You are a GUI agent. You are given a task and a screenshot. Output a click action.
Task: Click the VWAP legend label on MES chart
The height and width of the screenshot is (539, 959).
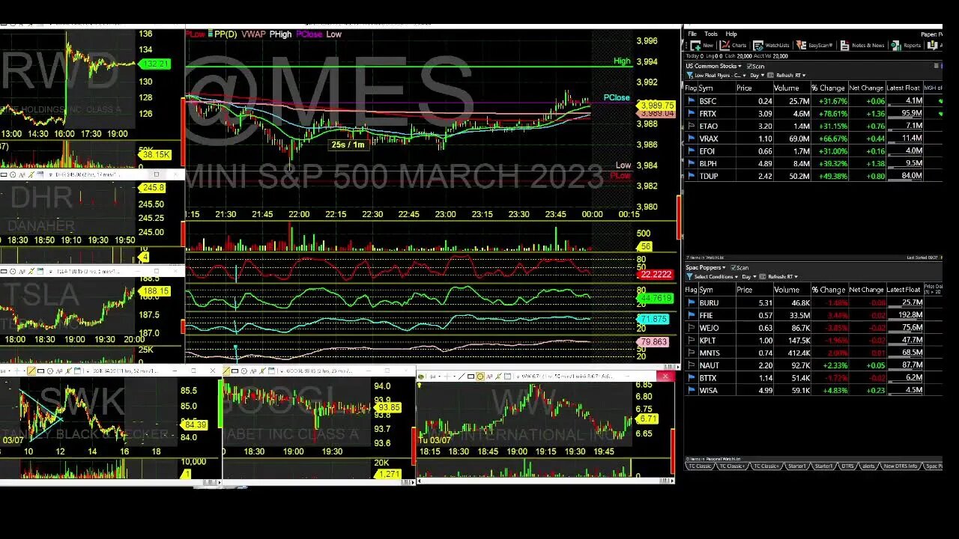tap(253, 34)
